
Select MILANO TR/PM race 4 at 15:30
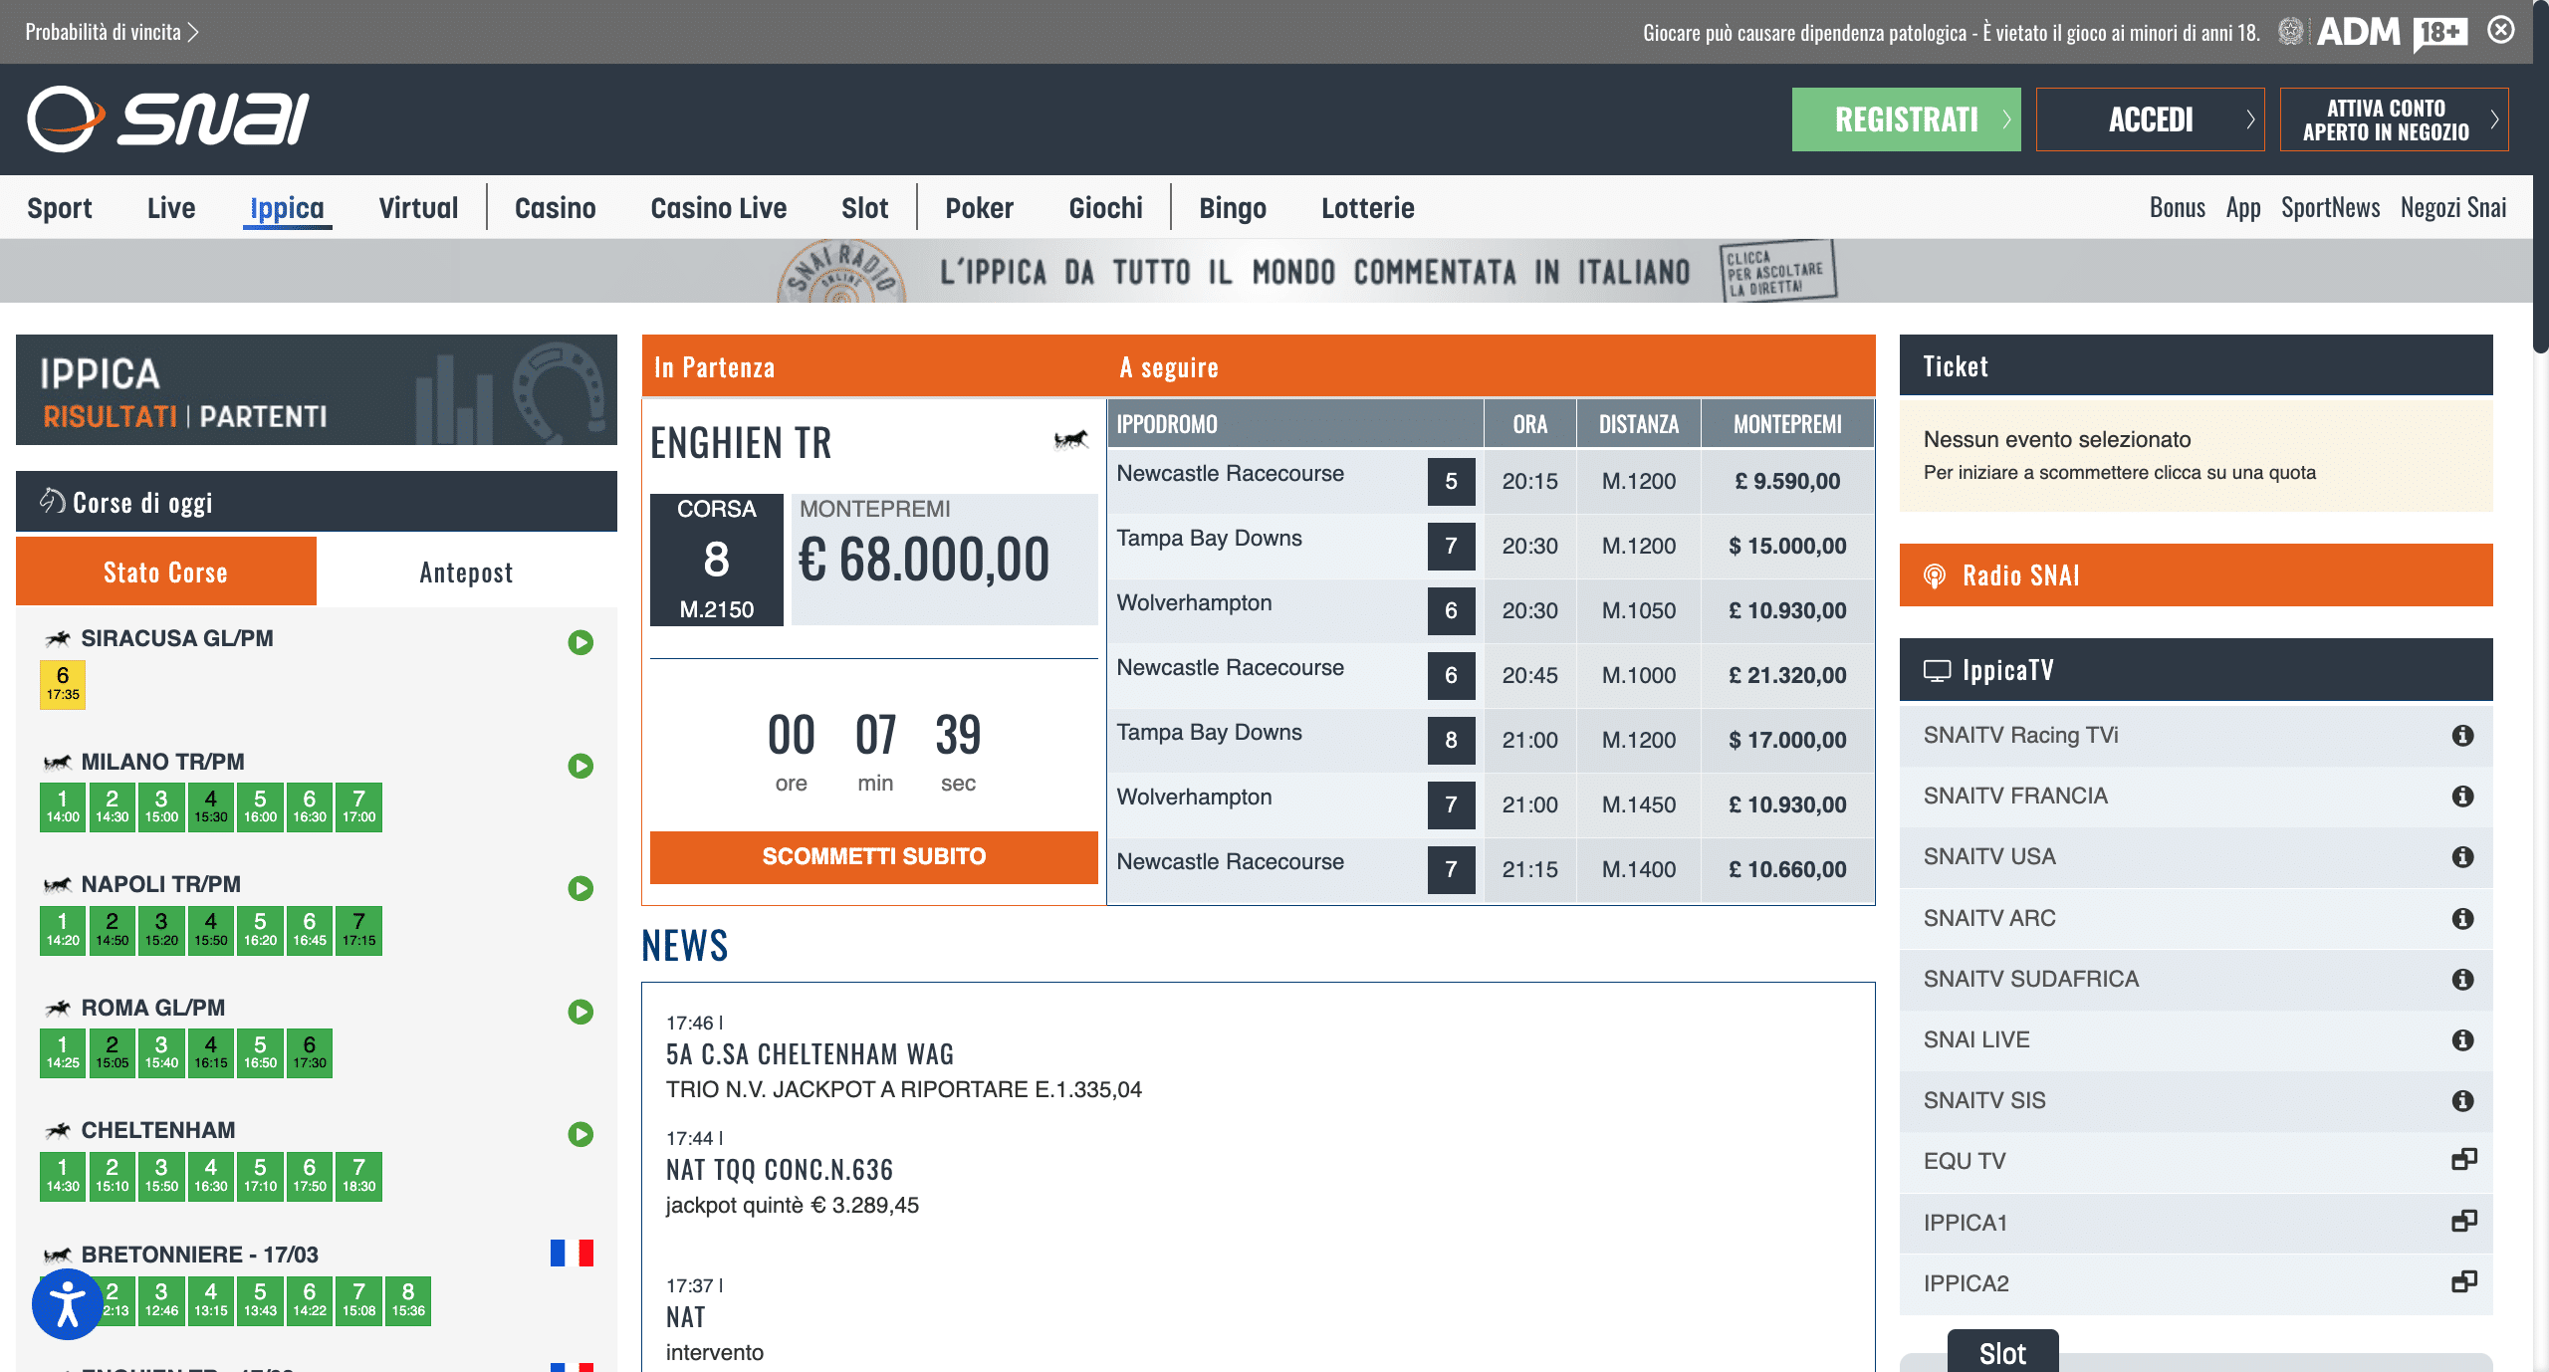pyautogui.click(x=210, y=806)
